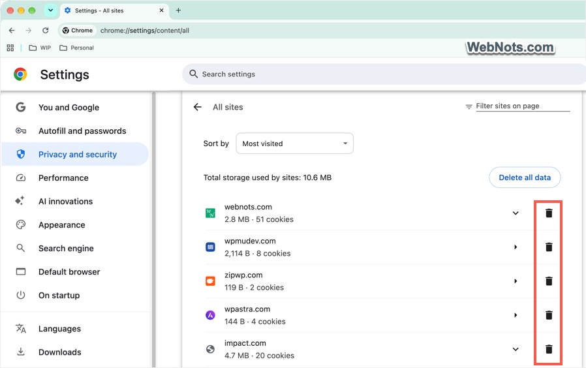The image size is (586, 368).
Task: Go back using All sites back arrow
Action: click(x=197, y=107)
